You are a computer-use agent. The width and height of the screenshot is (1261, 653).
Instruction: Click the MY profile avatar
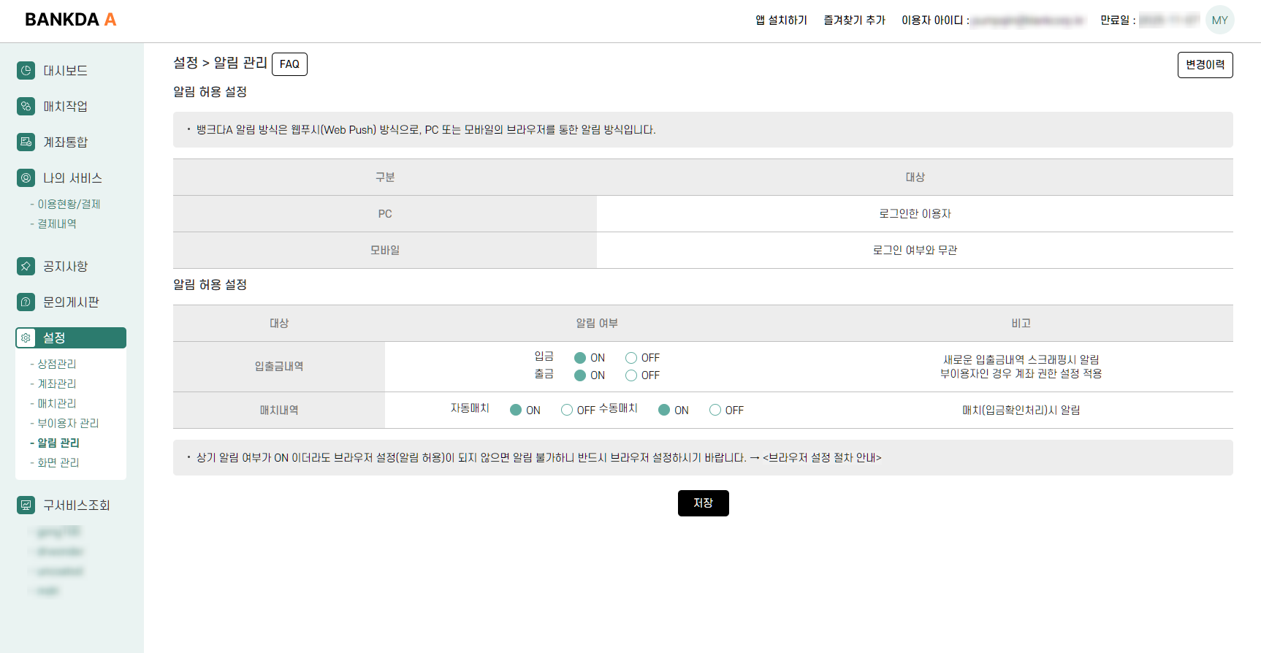(1219, 20)
